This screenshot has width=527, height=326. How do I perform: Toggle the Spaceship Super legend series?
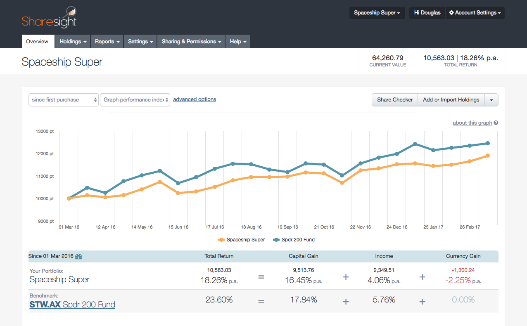(x=241, y=240)
